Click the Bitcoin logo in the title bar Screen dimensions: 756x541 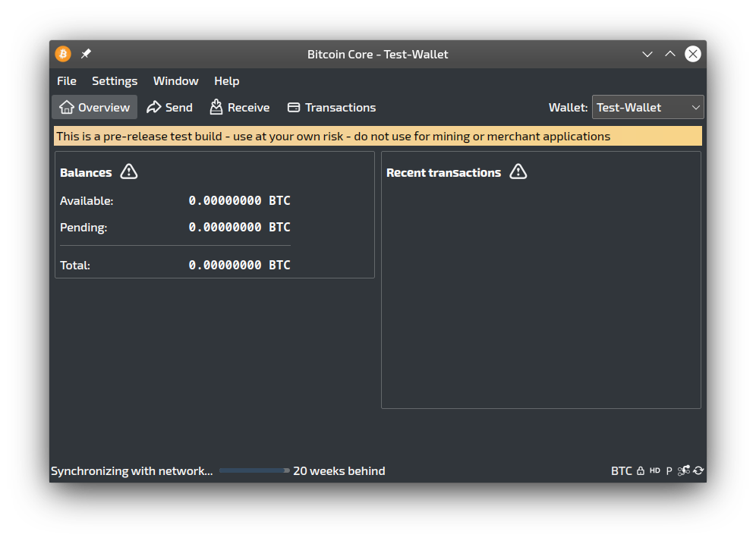pos(63,54)
